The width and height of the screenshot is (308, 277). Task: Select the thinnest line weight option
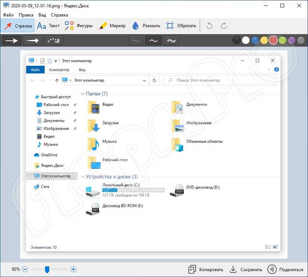pyautogui.click(x=136, y=41)
